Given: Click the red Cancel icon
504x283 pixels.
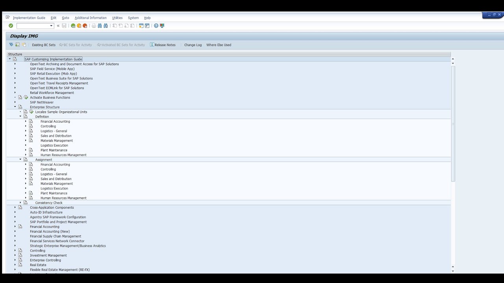Looking at the screenshot, I should tap(85, 26).
